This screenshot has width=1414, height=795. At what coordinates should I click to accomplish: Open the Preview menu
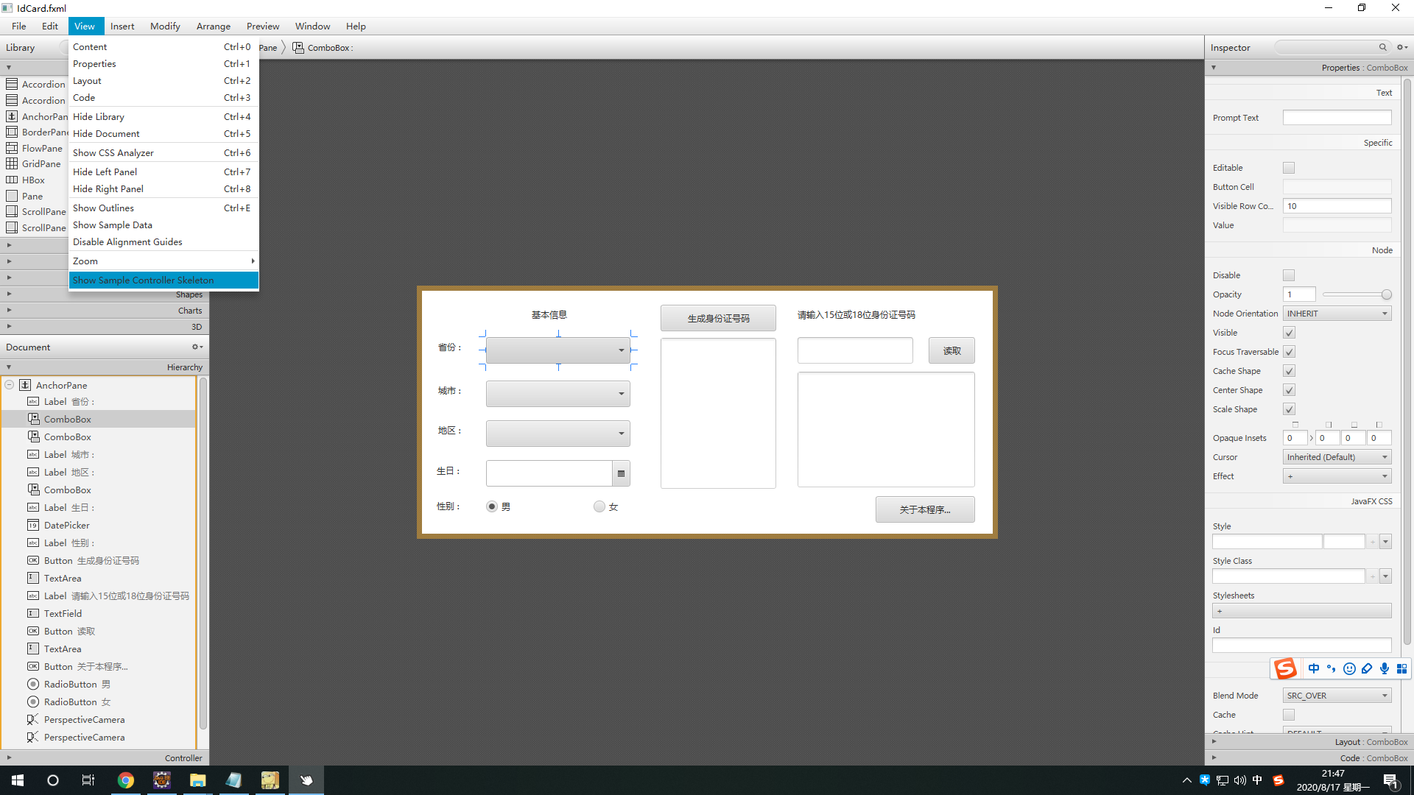tap(262, 26)
